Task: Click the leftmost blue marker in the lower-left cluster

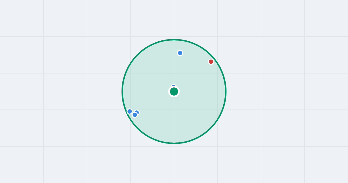Action: coord(130,111)
